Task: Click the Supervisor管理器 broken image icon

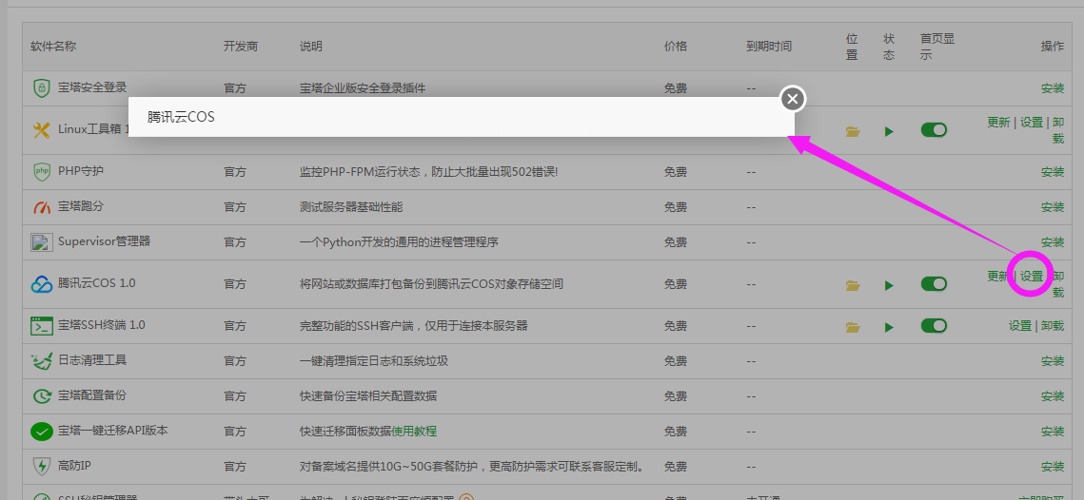Action: 42,241
